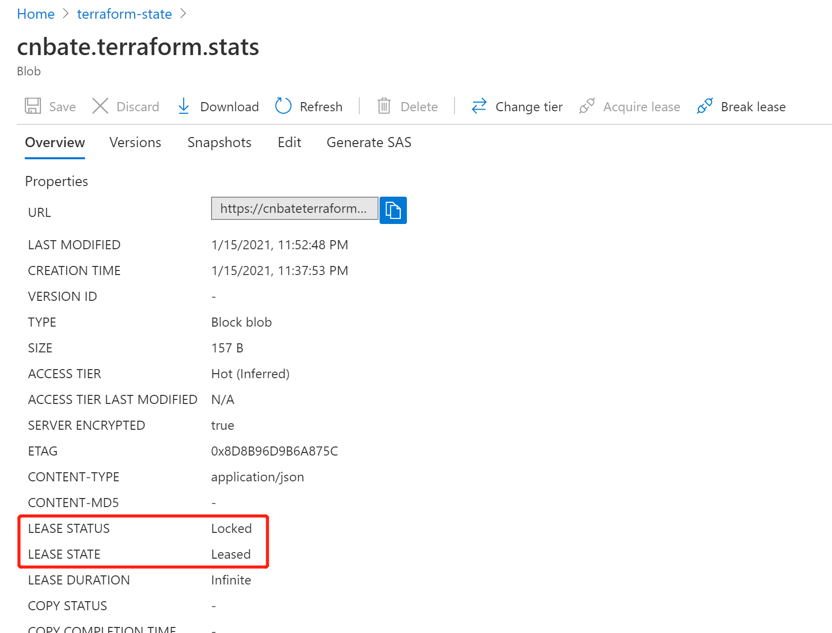Click the Download arrow icon
The height and width of the screenshot is (633, 832).
(x=184, y=106)
